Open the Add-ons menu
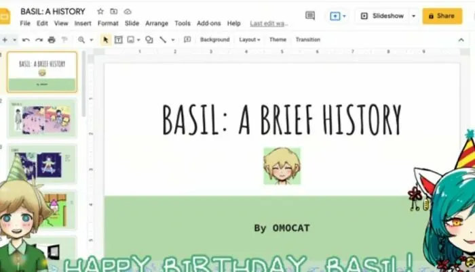475x272 pixels. (209, 23)
